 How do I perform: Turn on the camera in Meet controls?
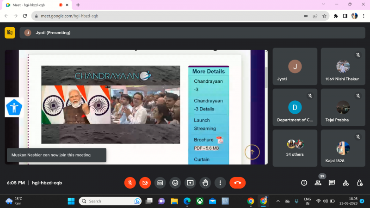coord(145,183)
